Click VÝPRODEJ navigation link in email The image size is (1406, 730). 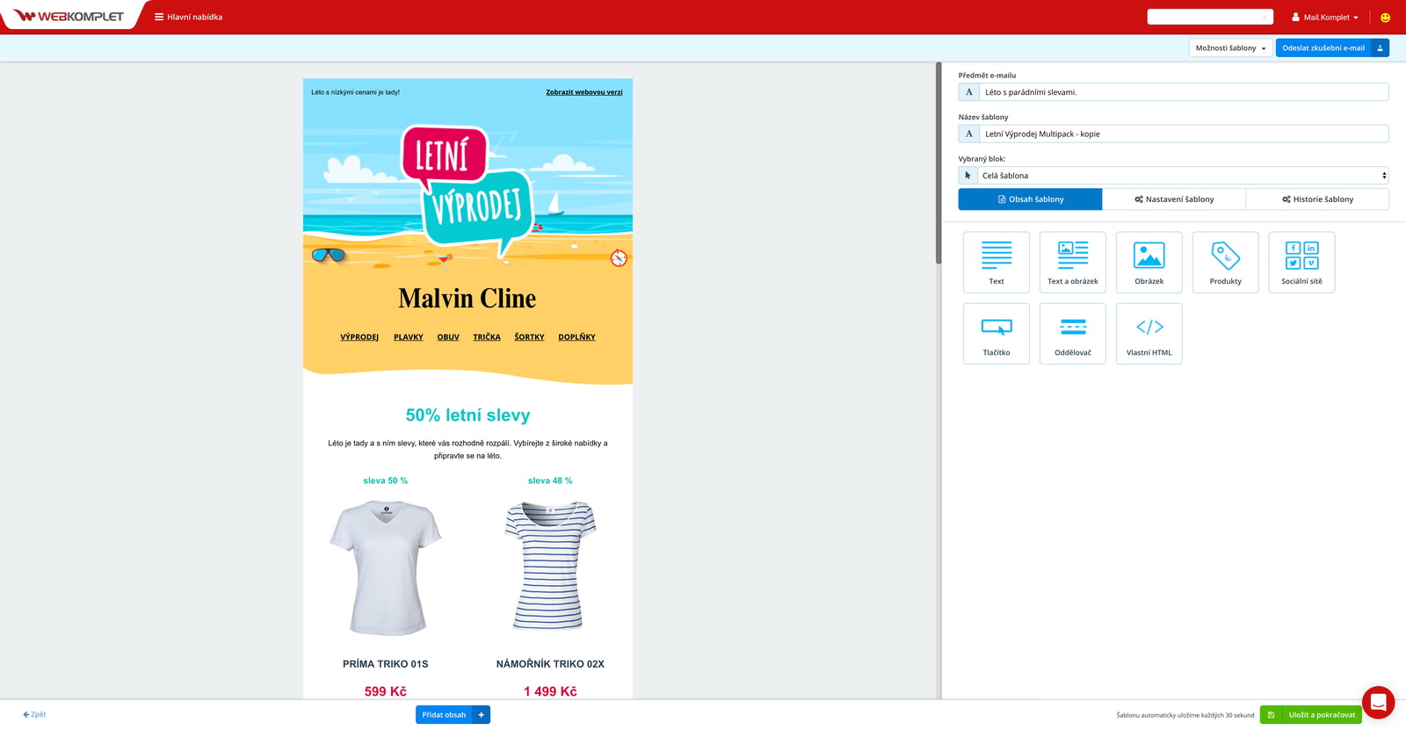[x=359, y=337]
